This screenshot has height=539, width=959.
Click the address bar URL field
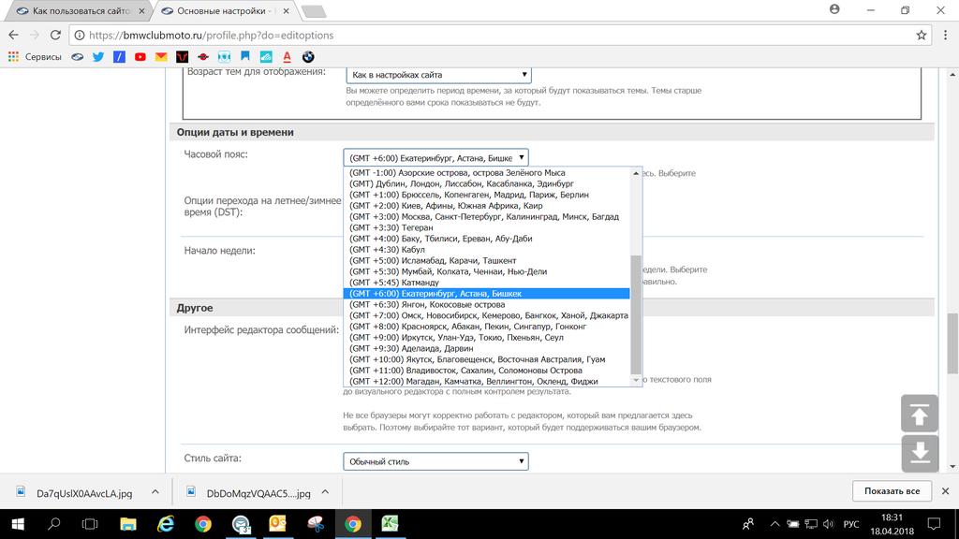468,35
